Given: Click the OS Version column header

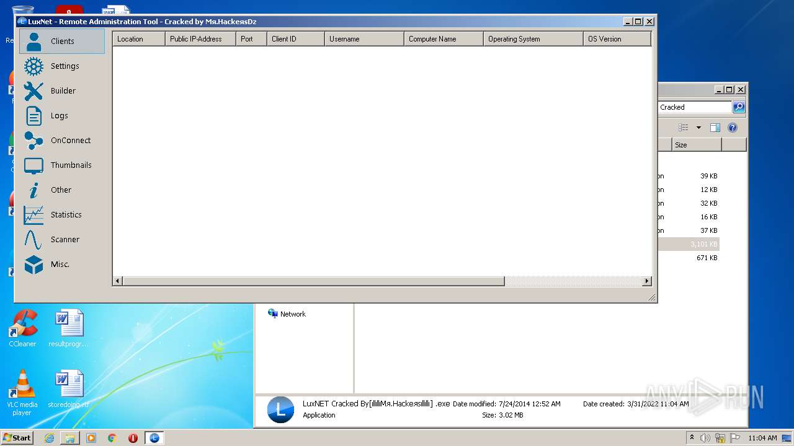Looking at the screenshot, I should click(617, 39).
